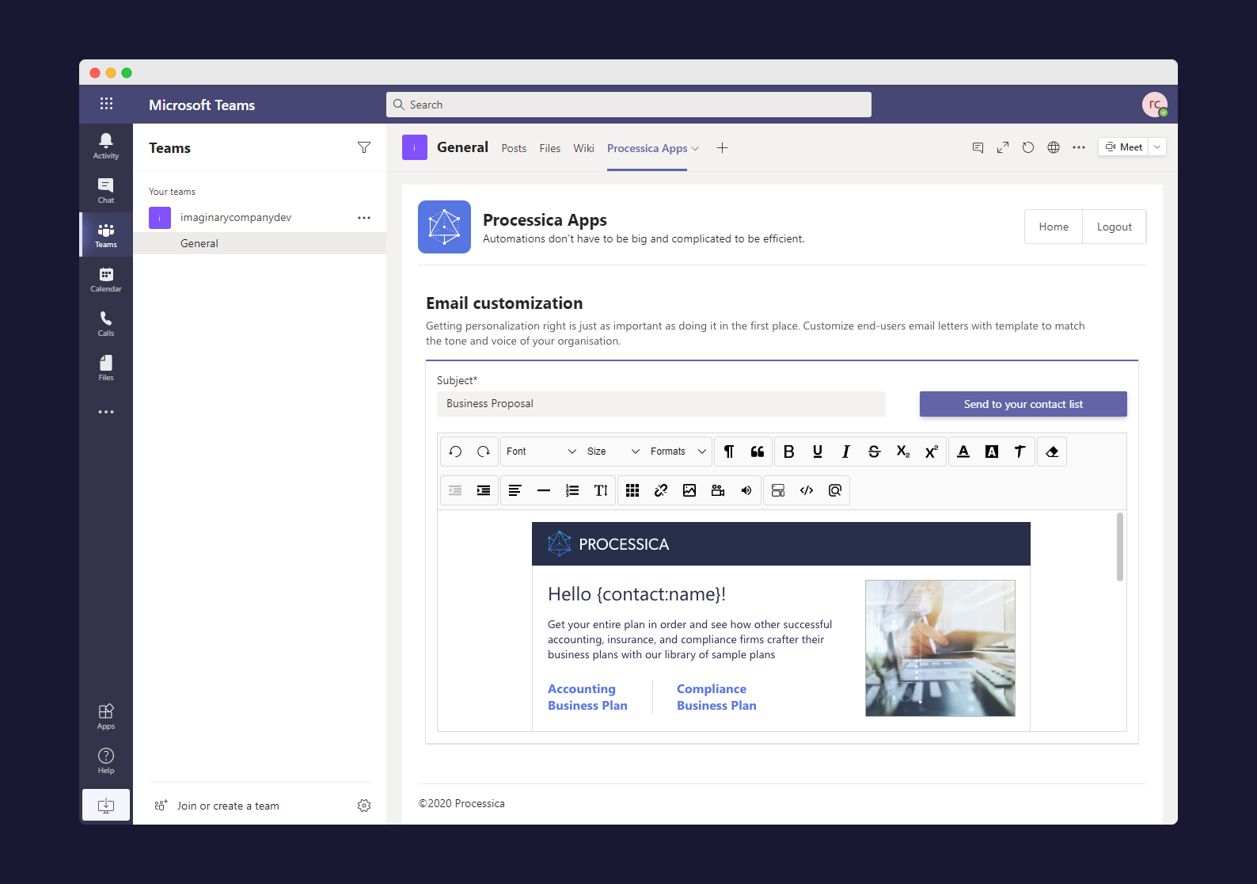The width and height of the screenshot is (1257, 884).
Task: Open the Posts tab
Action: [x=514, y=148]
